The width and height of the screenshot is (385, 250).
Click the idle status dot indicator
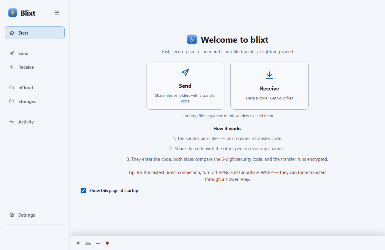[x=78, y=243]
